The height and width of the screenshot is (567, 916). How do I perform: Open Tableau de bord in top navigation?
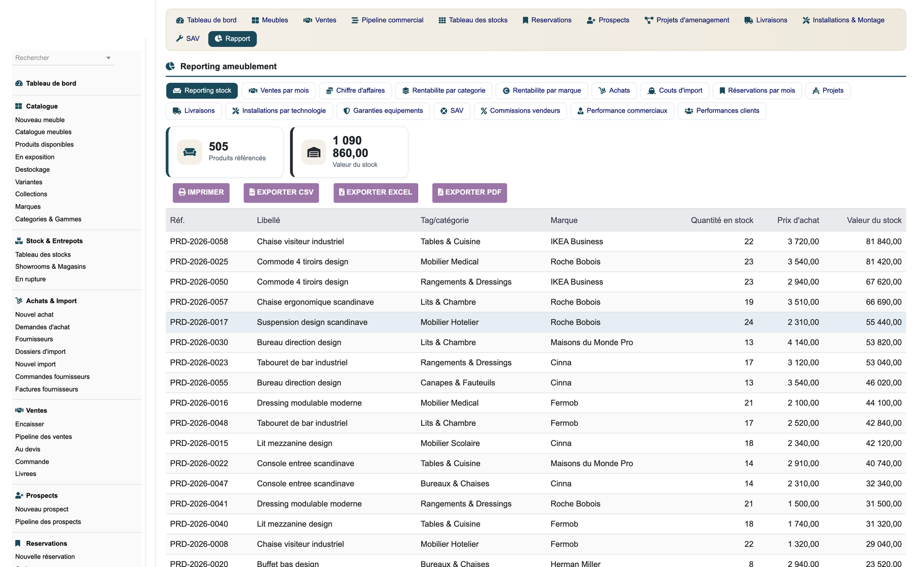click(206, 20)
